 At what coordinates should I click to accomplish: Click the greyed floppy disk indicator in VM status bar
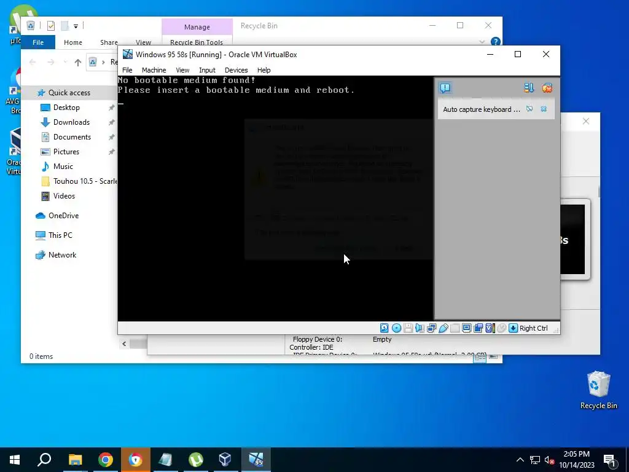tap(408, 328)
